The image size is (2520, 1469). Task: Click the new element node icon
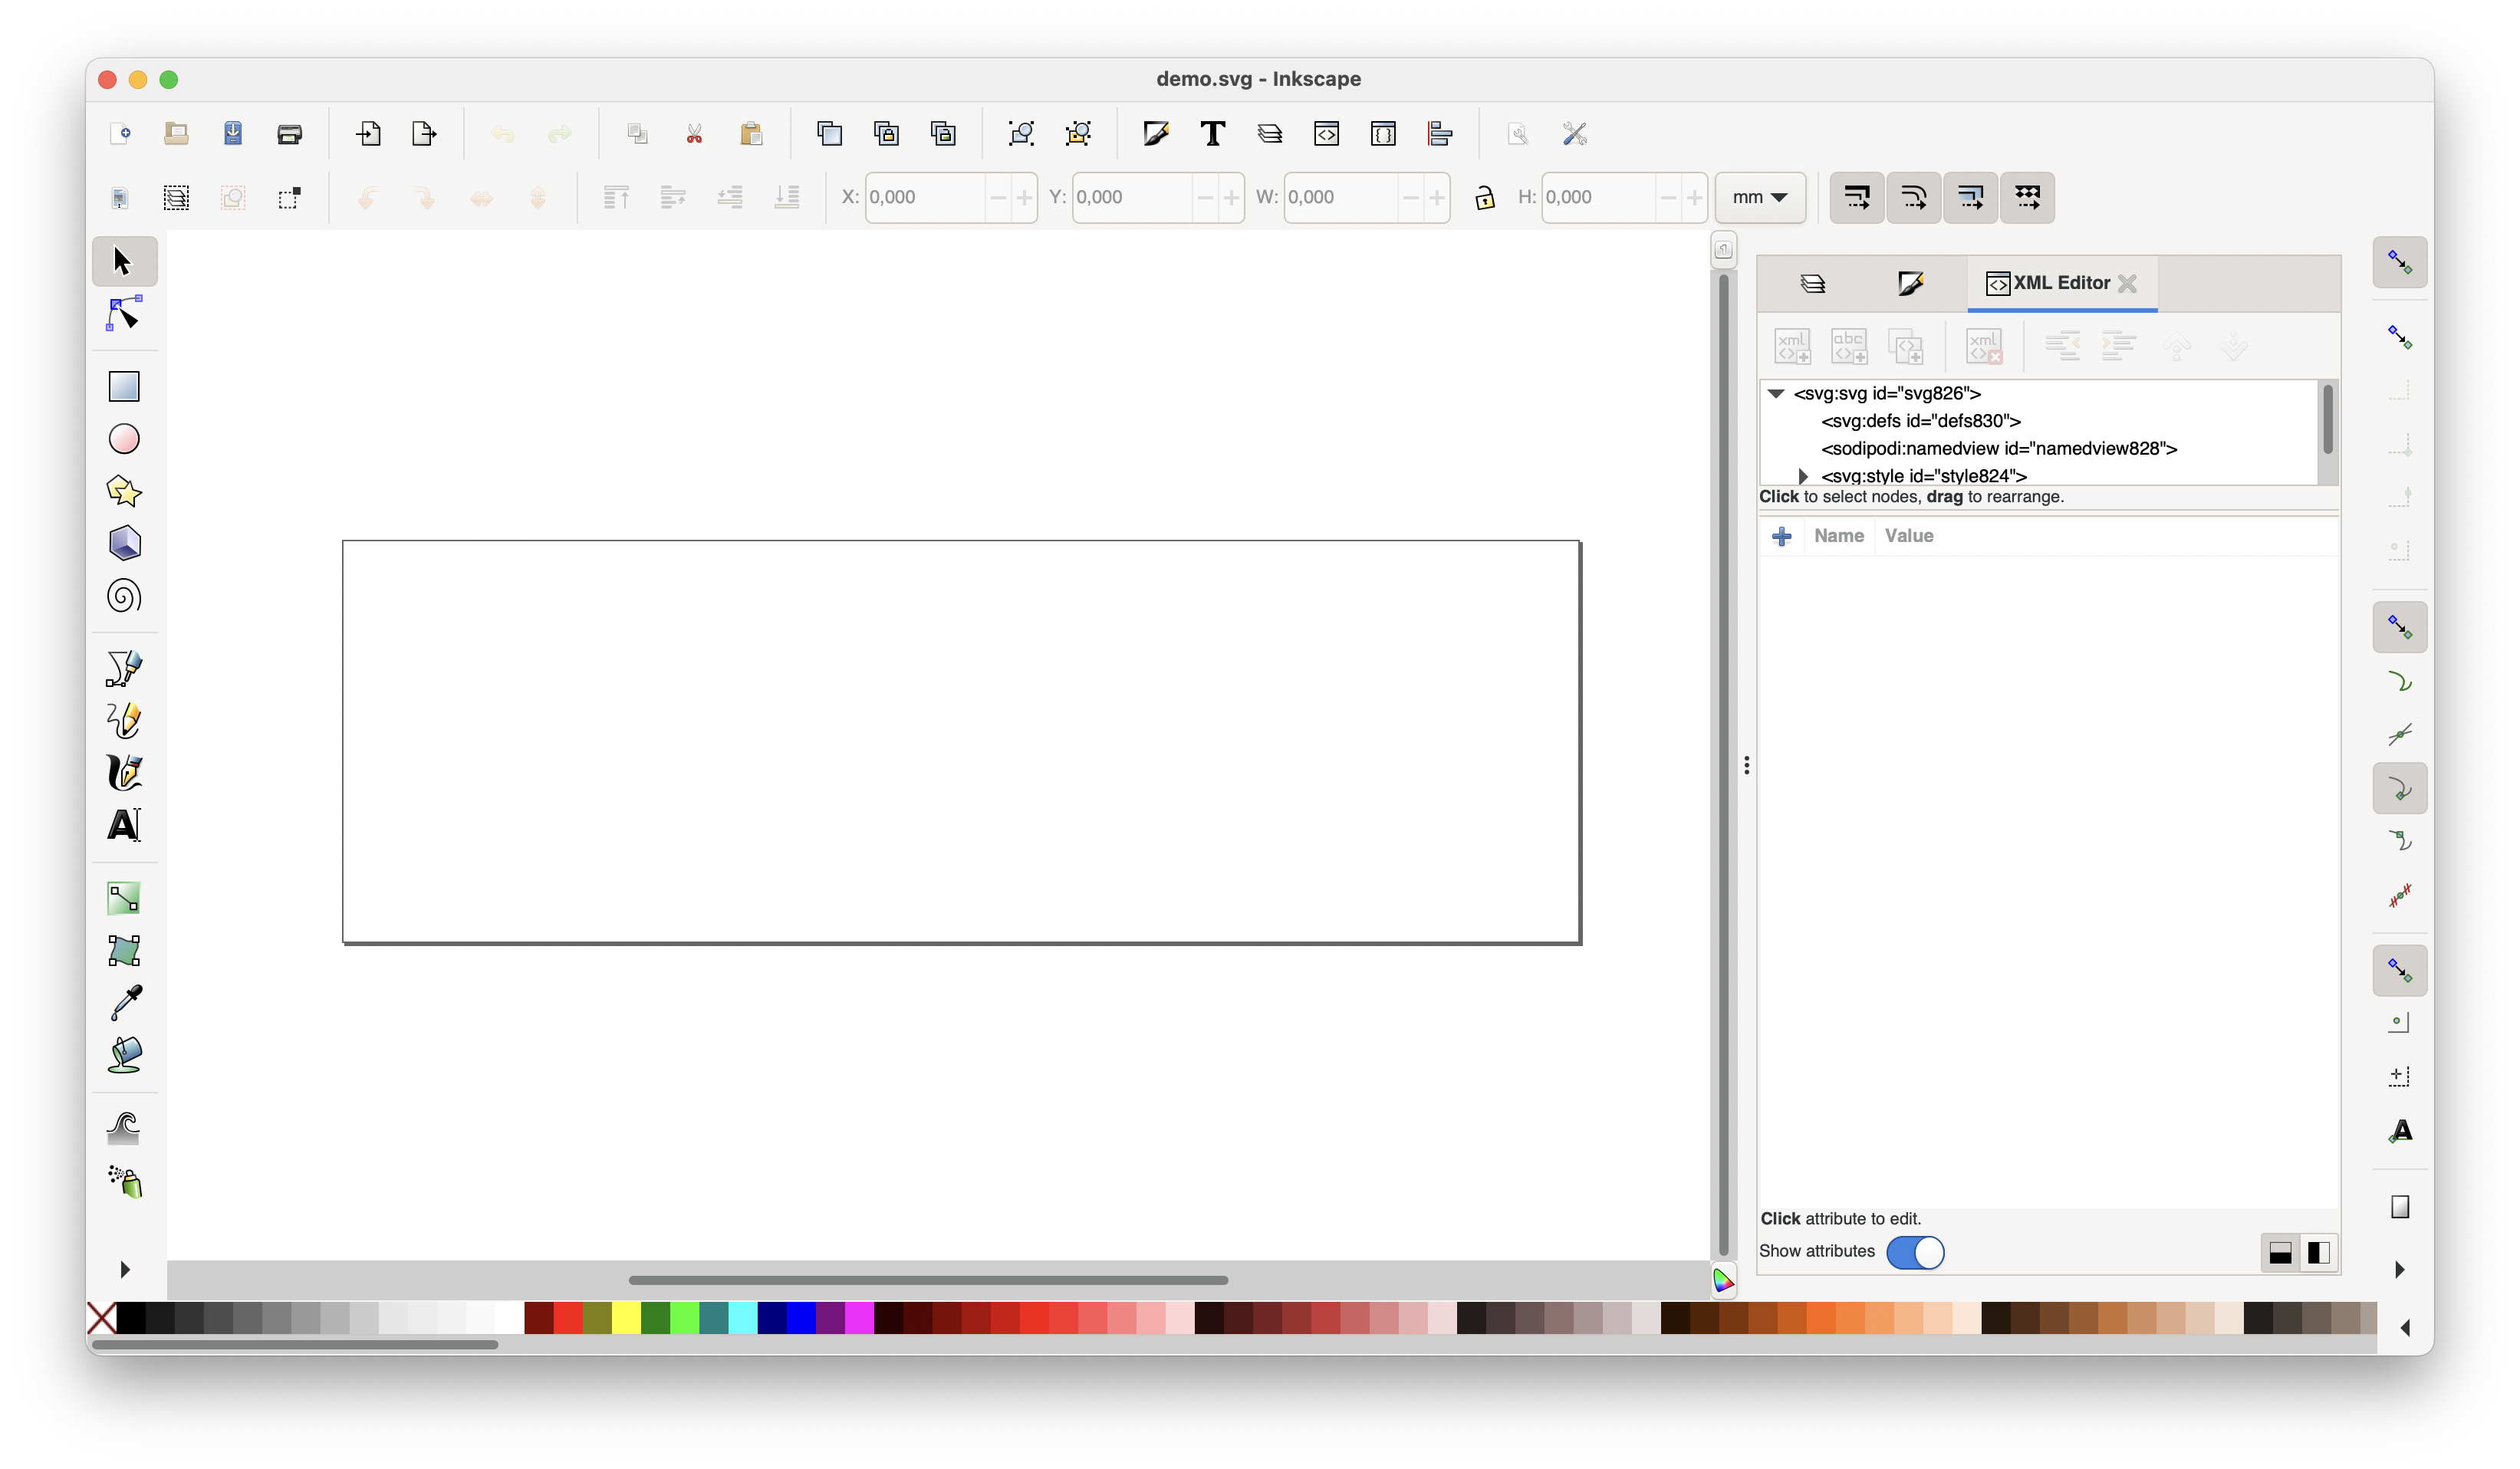coord(1792,347)
